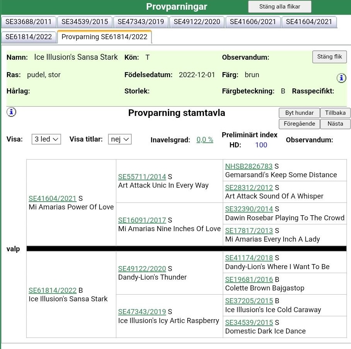Click the Byt hundar button
Image resolution: width=351 pixels, height=349 pixels.
(x=299, y=113)
